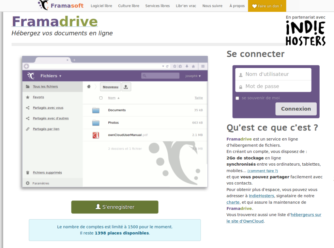
Task: Click the home icon in file breadcrumb
Action: [x=89, y=87]
